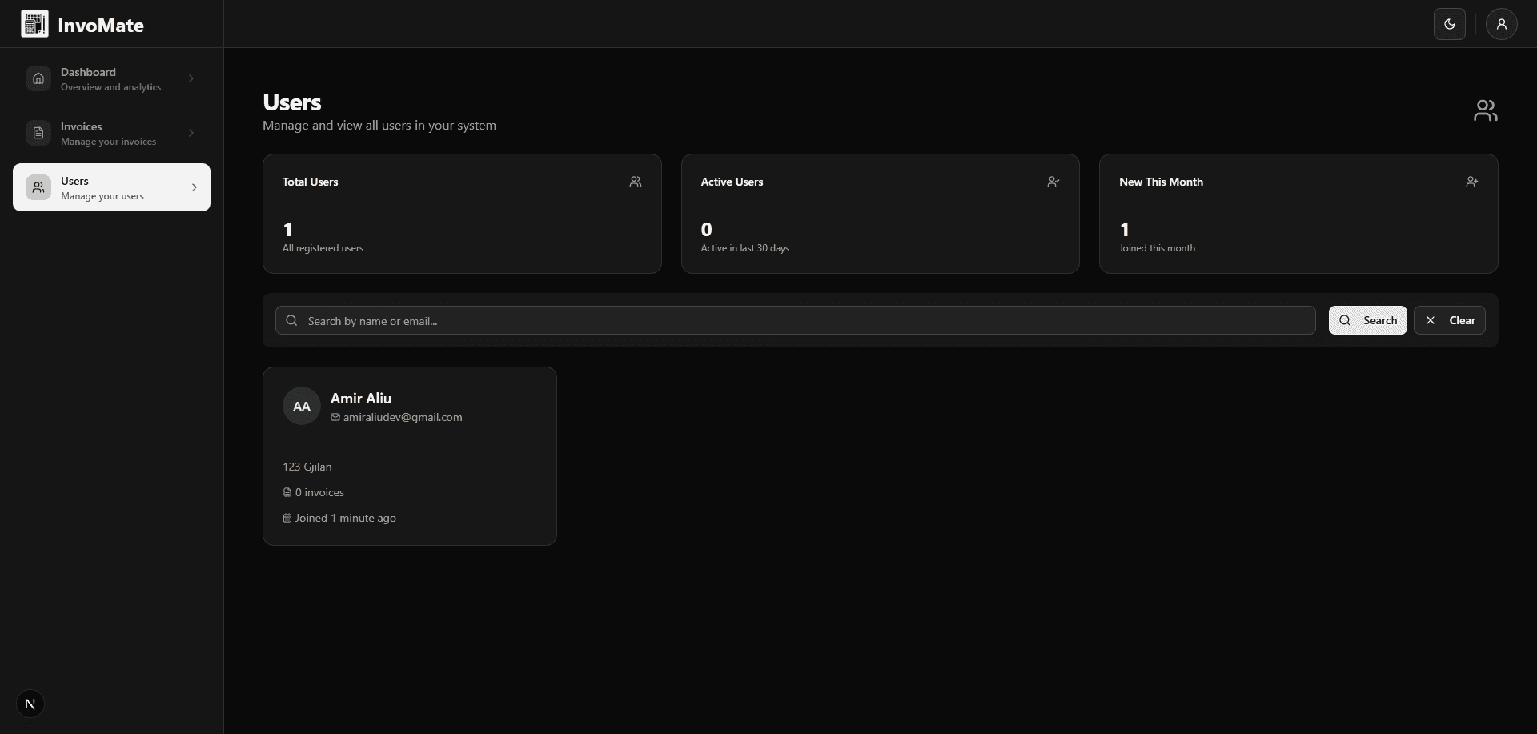Viewport: 1537px width, 734px height.
Task: Open Amir Aliu's user card avatar
Action: pos(300,406)
